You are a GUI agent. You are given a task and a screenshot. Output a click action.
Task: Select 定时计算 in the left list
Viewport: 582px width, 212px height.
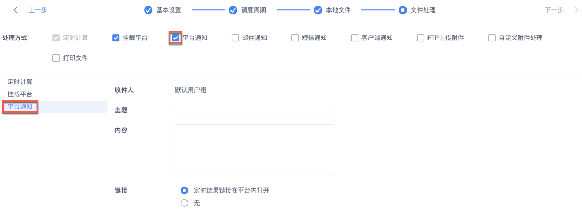(x=20, y=82)
